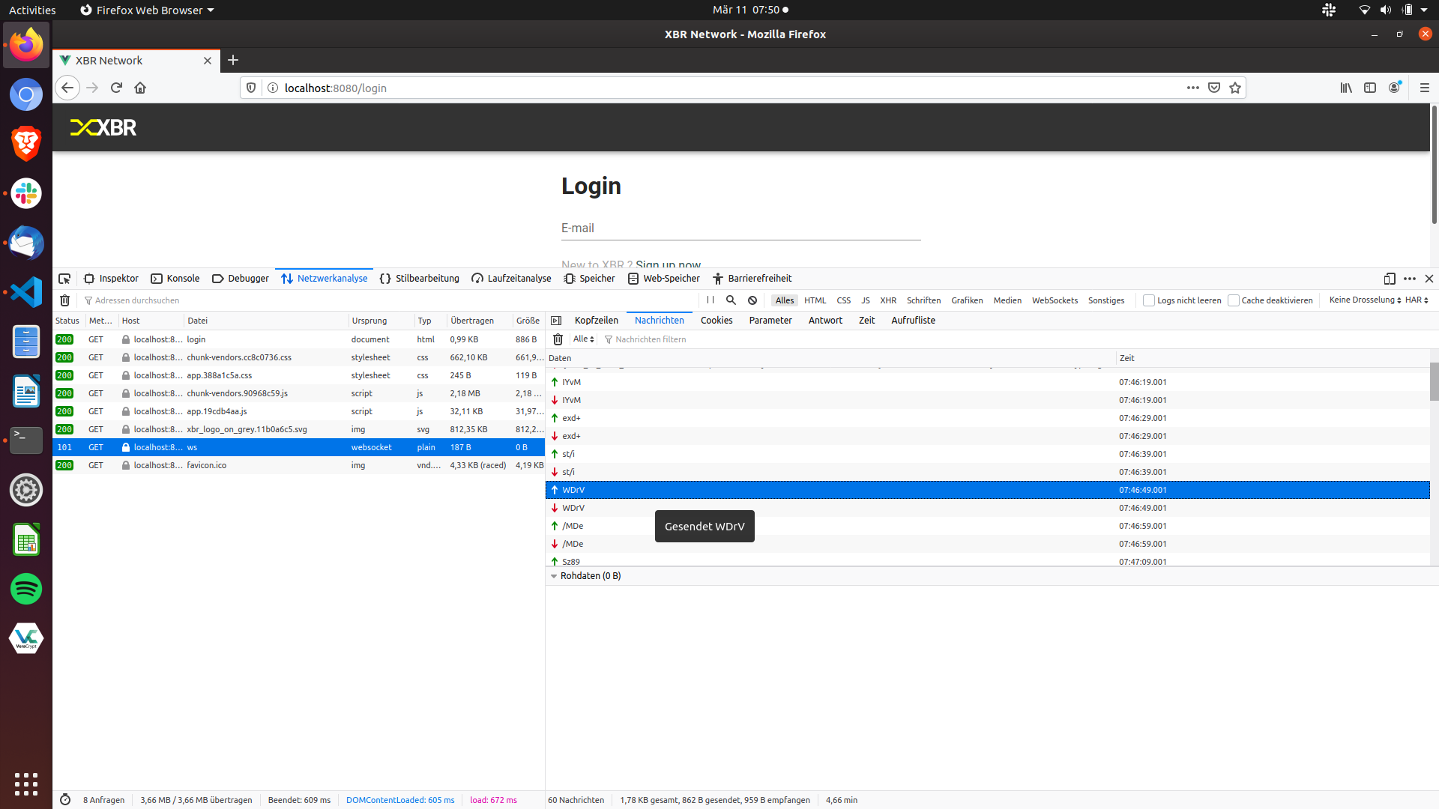Activate request blocking icon

click(752, 300)
